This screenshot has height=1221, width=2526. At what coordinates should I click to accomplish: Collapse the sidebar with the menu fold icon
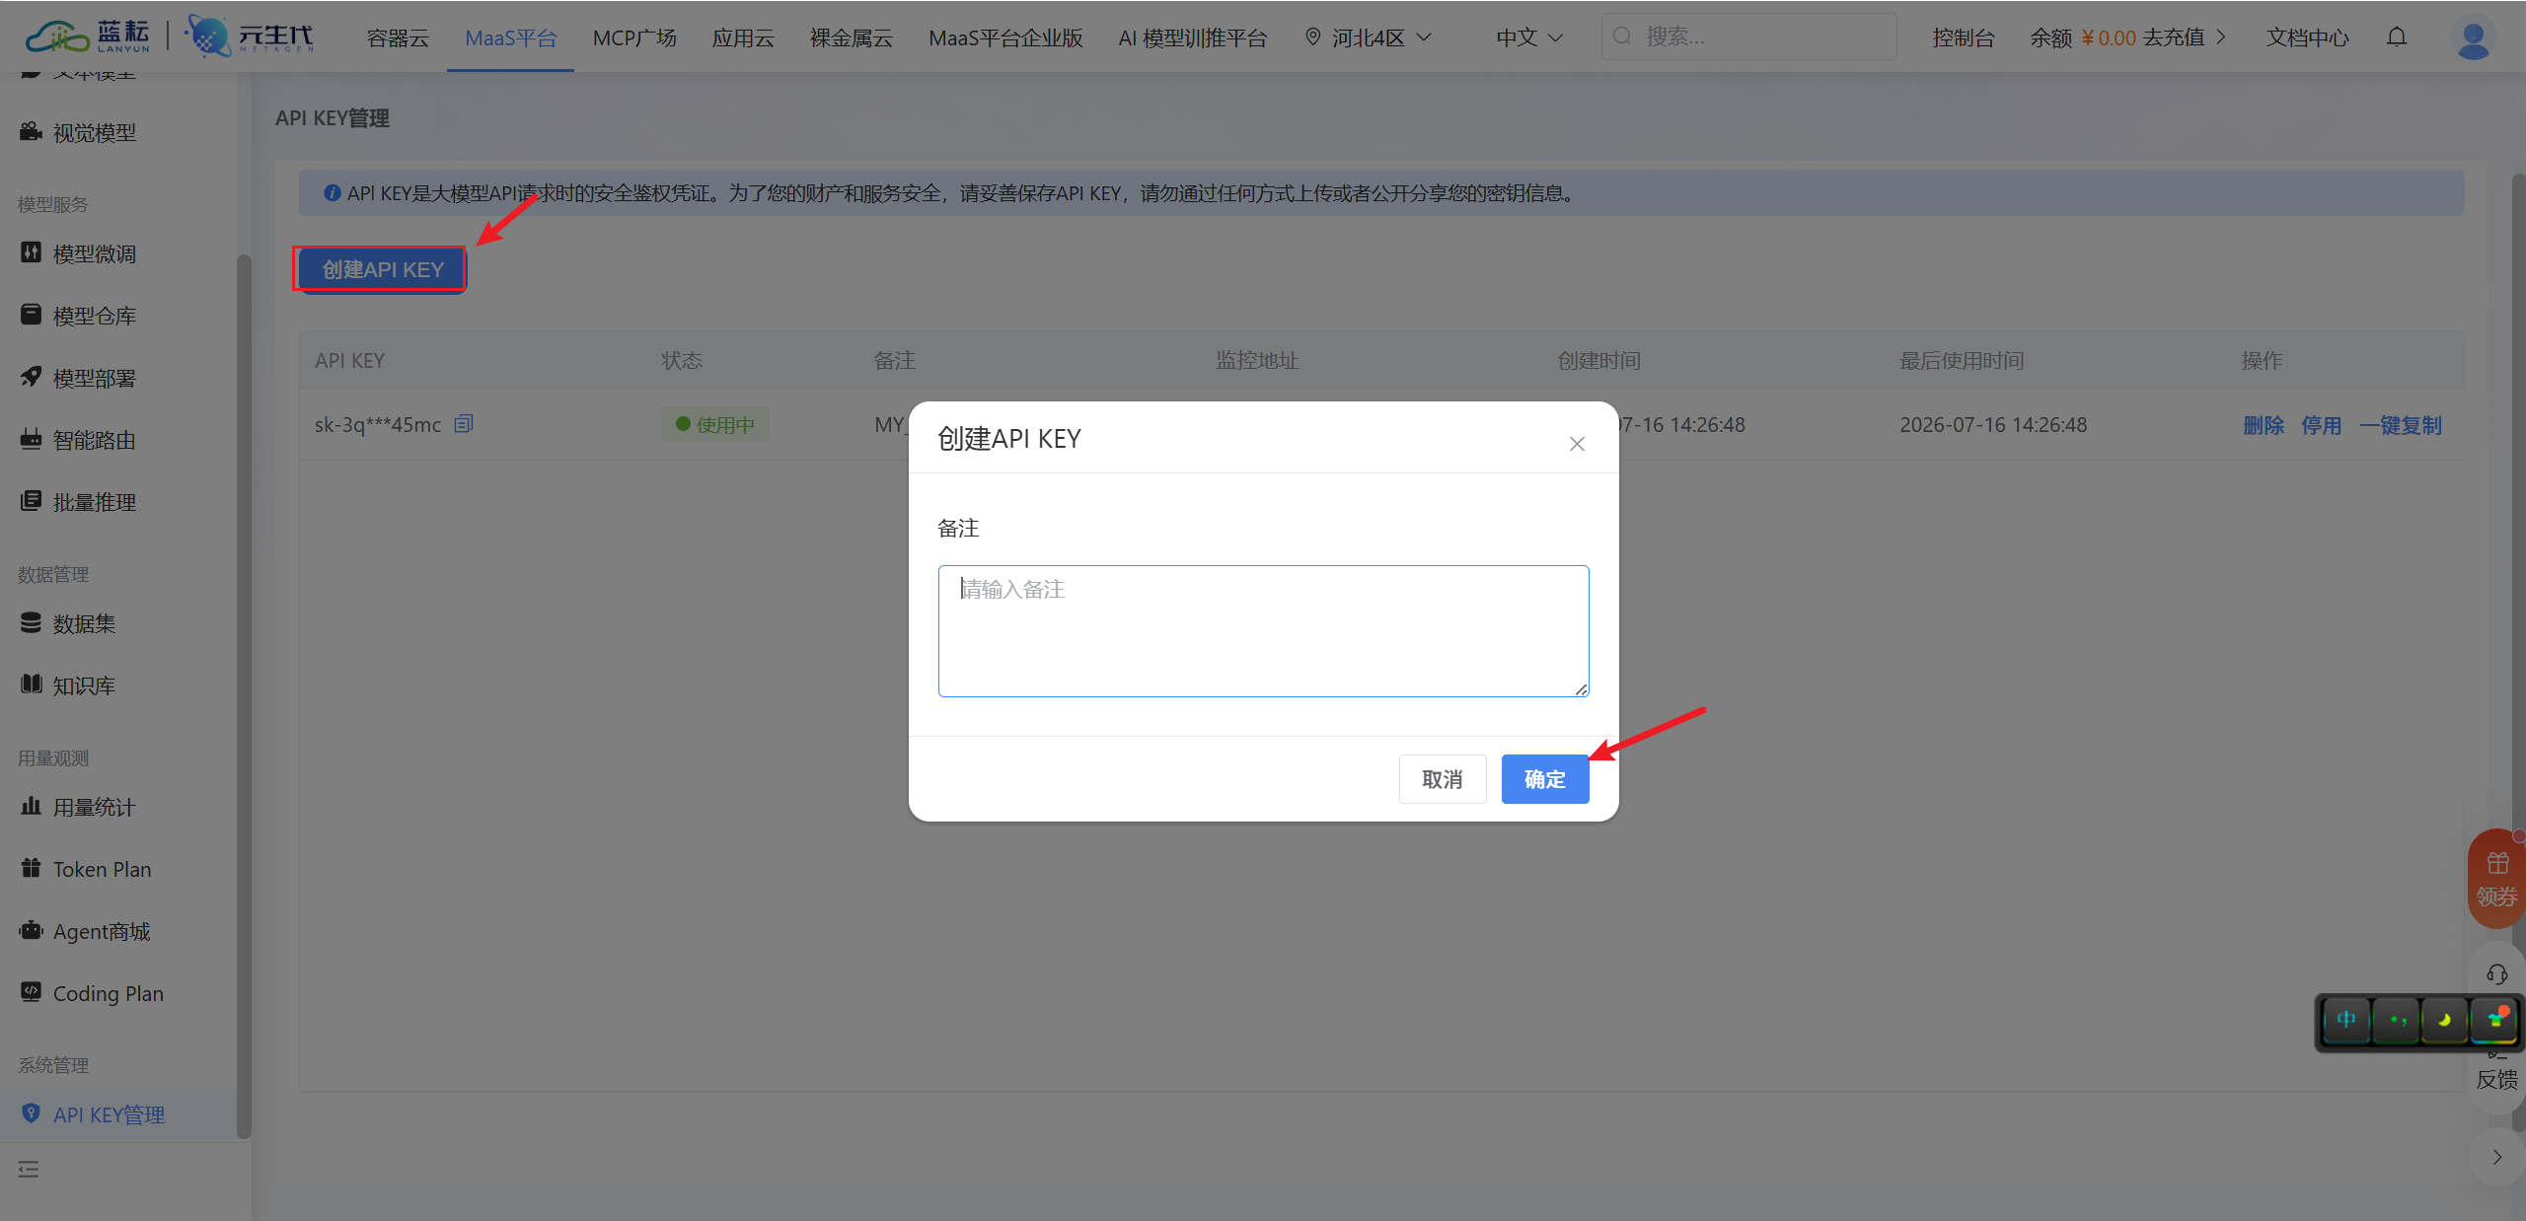[29, 1169]
